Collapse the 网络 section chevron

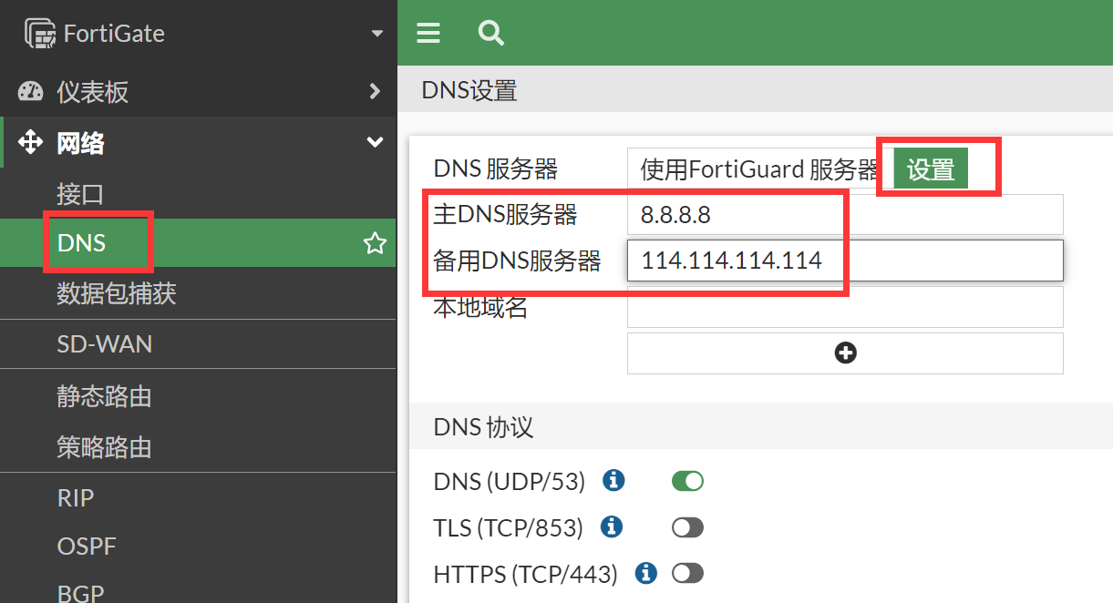[374, 142]
